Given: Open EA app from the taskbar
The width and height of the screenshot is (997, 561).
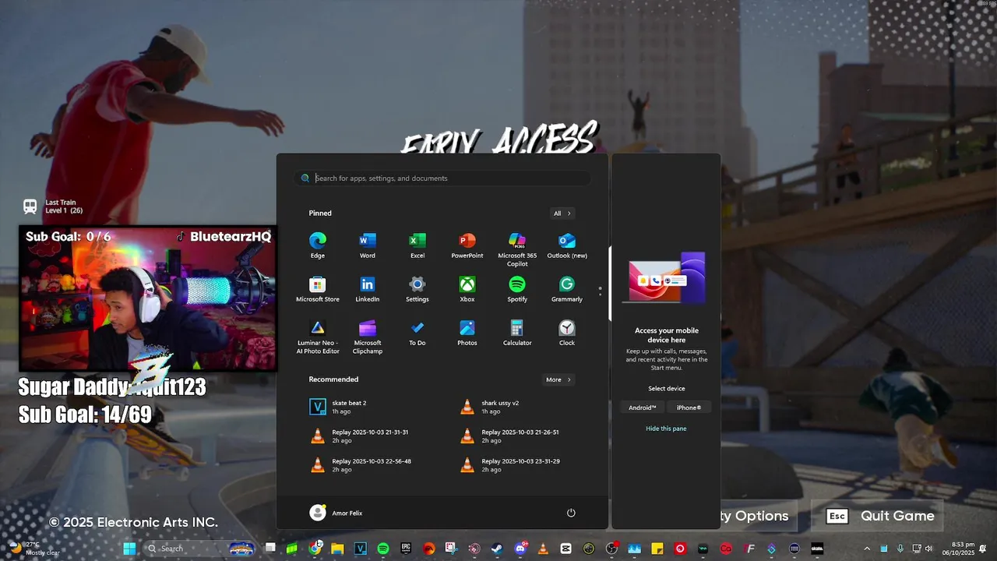Looking at the screenshot, I should pyautogui.click(x=428, y=549).
